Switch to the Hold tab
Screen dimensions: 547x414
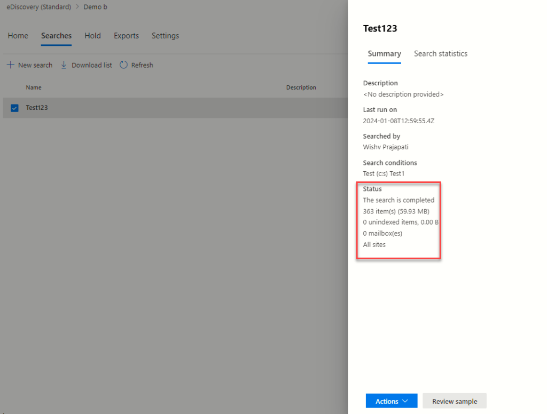click(x=92, y=36)
